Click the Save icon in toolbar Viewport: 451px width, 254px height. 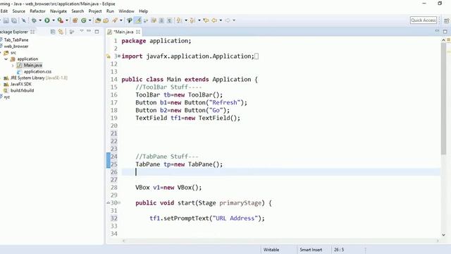(6, 20)
